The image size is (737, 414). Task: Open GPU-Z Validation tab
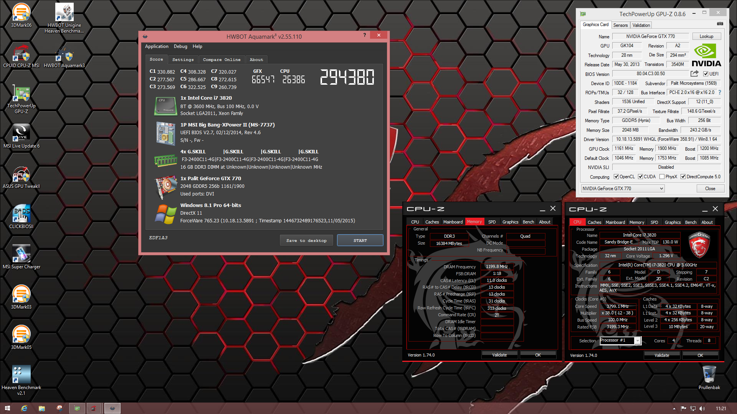coord(641,25)
